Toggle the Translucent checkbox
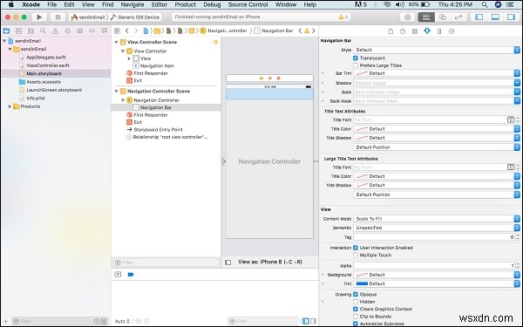Screen dimensions: 523x327 356,58
